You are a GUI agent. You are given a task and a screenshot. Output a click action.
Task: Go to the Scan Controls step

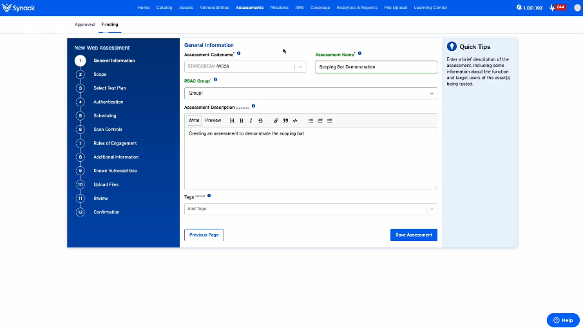(x=108, y=130)
